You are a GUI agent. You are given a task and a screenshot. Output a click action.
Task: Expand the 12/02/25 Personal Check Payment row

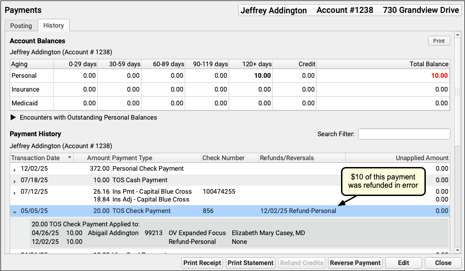coord(15,169)
